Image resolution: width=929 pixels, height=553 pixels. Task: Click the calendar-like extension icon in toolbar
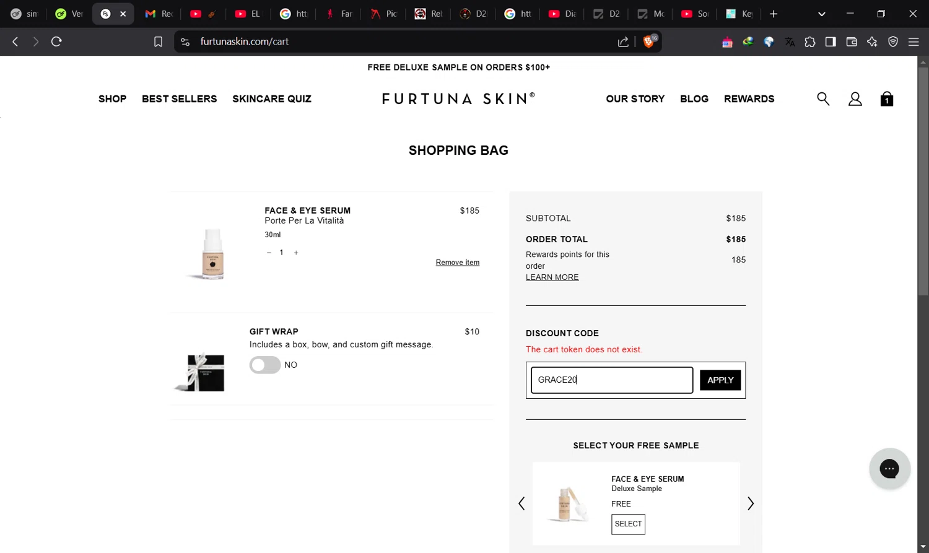pyautogui.click(x=728, y=41)
